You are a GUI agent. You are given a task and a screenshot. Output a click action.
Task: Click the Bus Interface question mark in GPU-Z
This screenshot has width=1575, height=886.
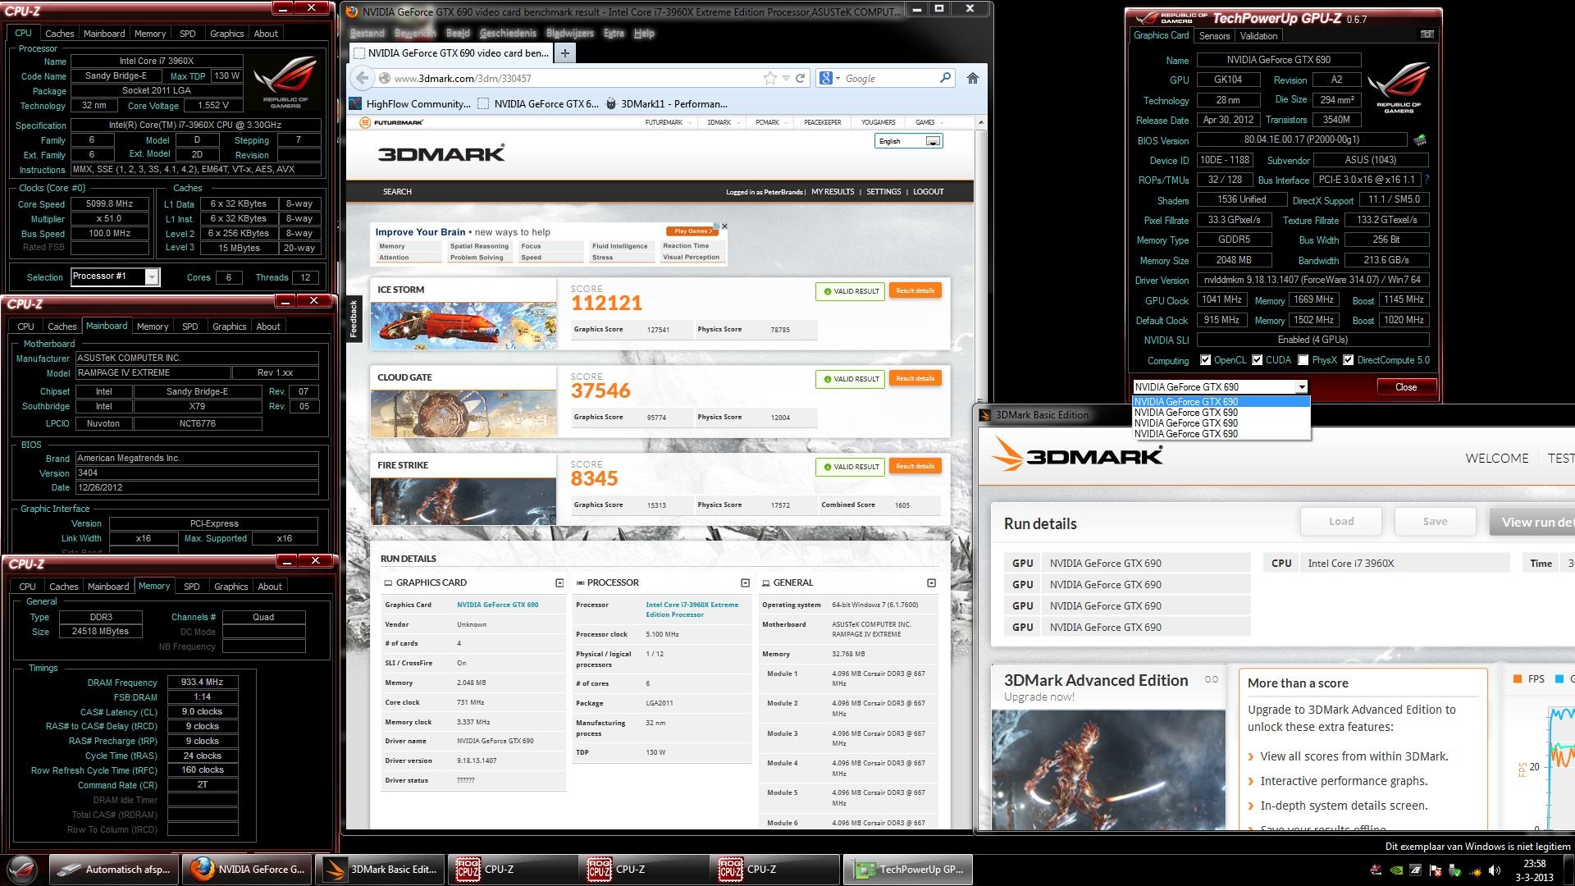click(x=1427, y=180)
